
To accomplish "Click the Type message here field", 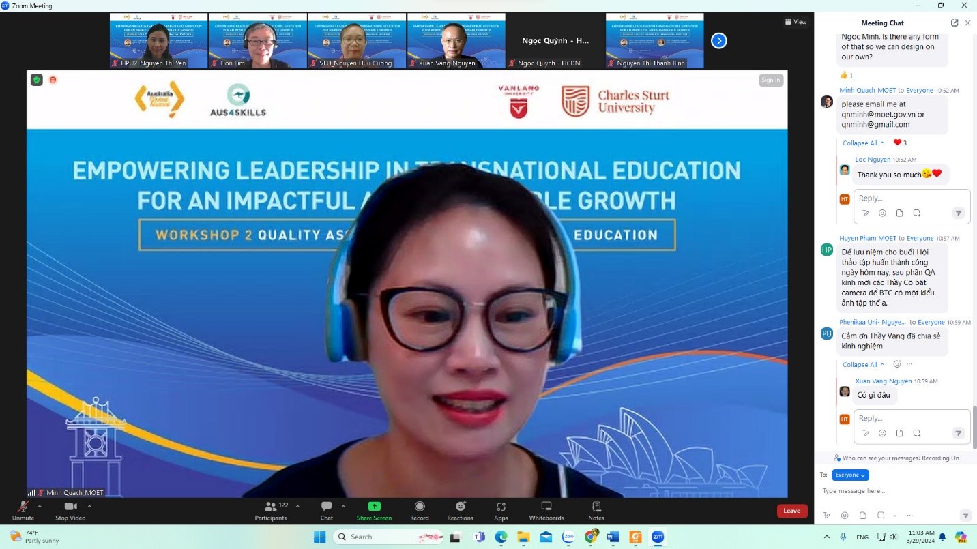I will tap(887, 491).
